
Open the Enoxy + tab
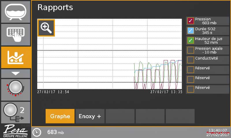pos(90,116)
